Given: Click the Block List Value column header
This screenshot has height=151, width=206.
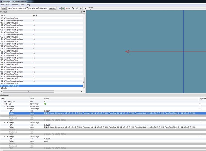Looking at the screenshot, I should click(35, 15).
